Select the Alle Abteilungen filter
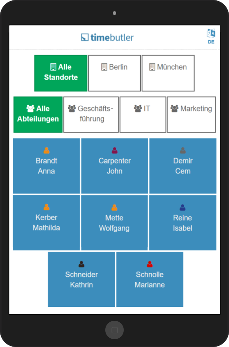Image resolution: width=229 pixels, height=347 pixels. [x=38, y=114]
